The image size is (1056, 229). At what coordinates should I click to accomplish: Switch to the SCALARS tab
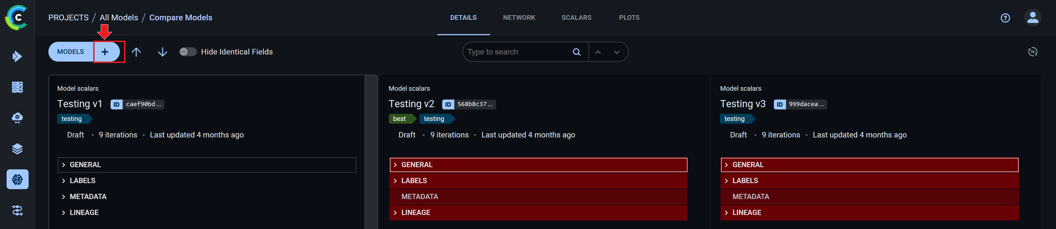pos(576,18)
